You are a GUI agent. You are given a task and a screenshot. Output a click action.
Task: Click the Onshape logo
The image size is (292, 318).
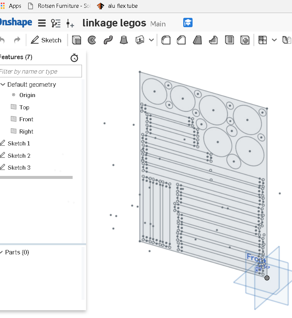pyautogui.click(x=15, y=22)
